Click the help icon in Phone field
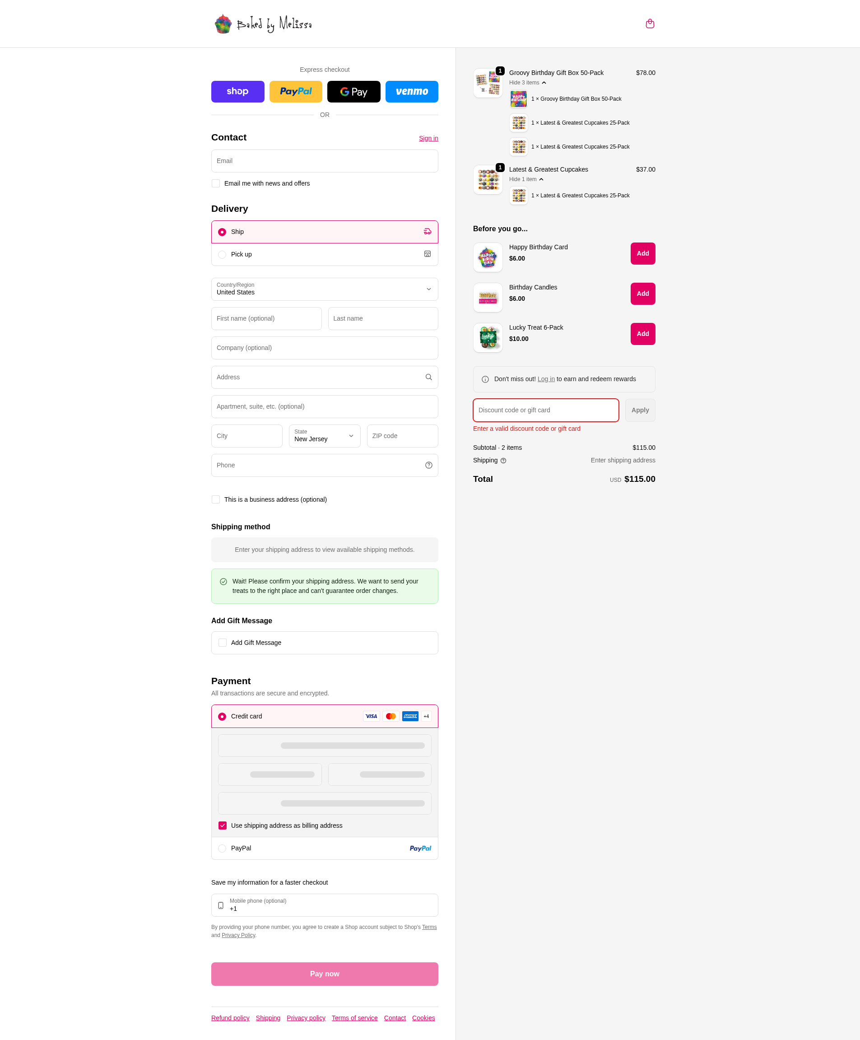 click(x=428, y=466)
